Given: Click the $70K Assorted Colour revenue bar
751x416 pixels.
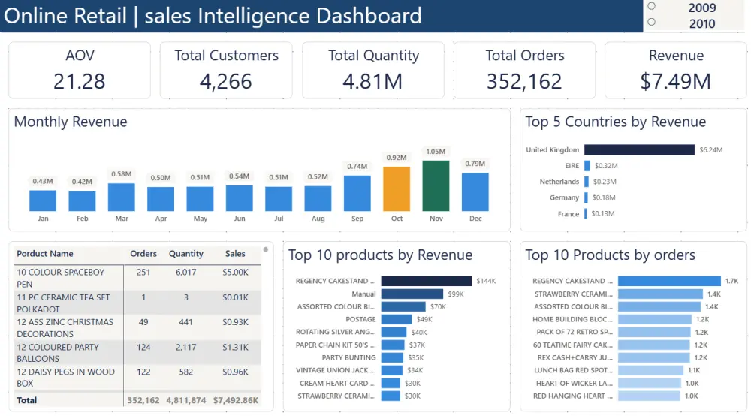Looking at the screenshot, I should click(x=403, y=307).
